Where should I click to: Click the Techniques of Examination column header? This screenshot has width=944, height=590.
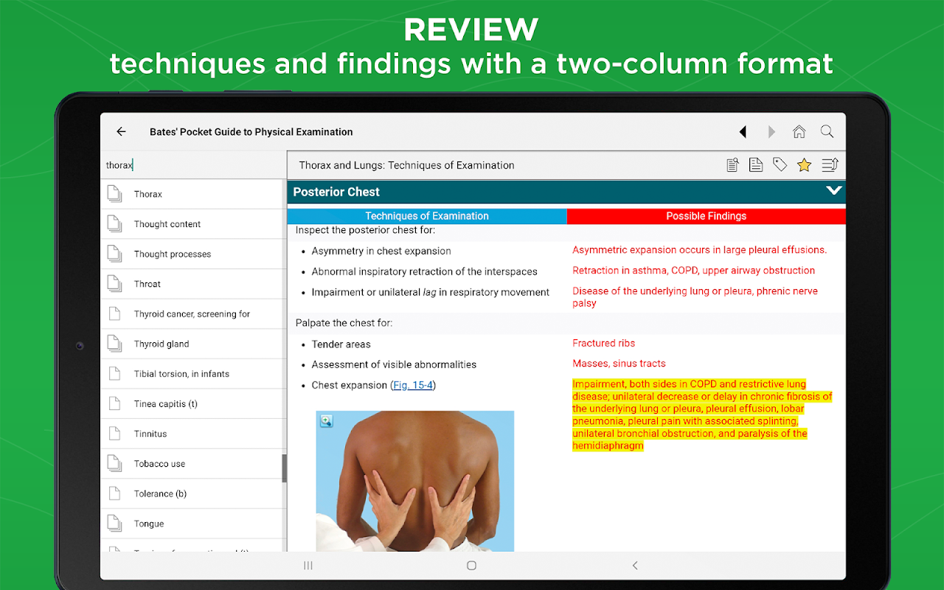point(427,216)
